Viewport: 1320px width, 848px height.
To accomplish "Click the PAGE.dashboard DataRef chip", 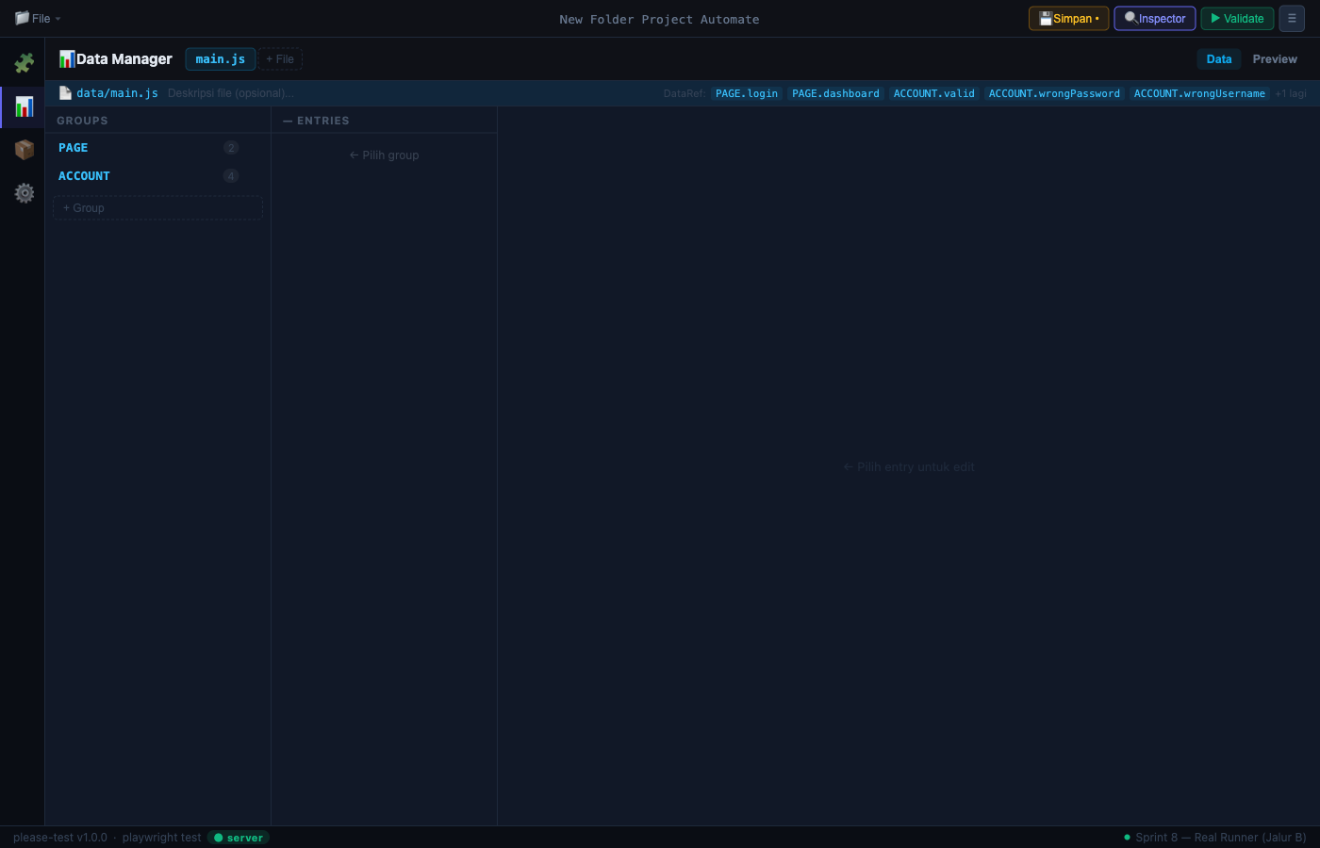I will pyautogui.click(x=835, y=93).
